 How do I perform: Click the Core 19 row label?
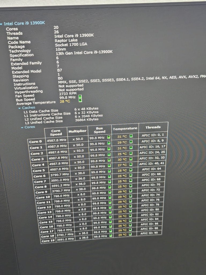coord(48,241)
